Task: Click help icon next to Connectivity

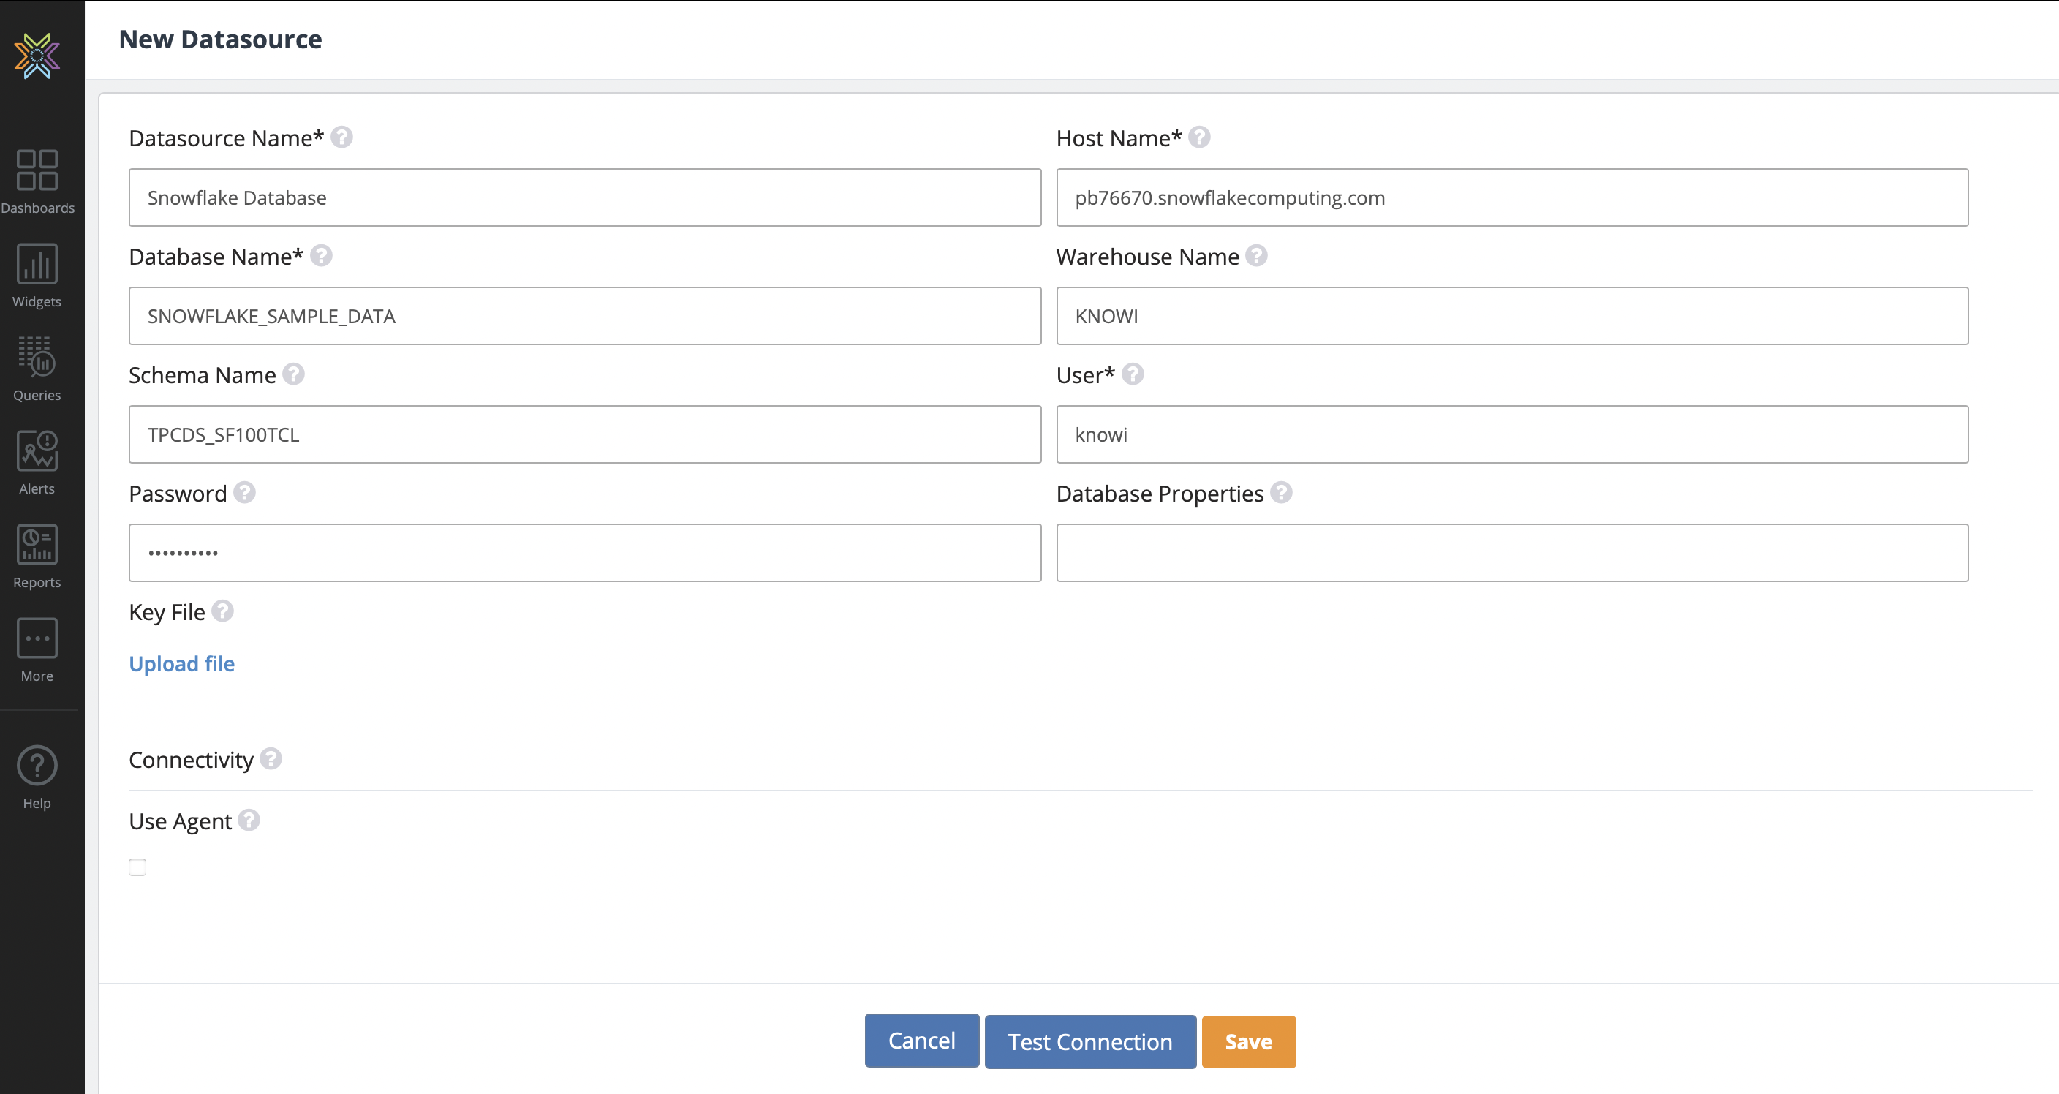Action: tap(271, 758)
